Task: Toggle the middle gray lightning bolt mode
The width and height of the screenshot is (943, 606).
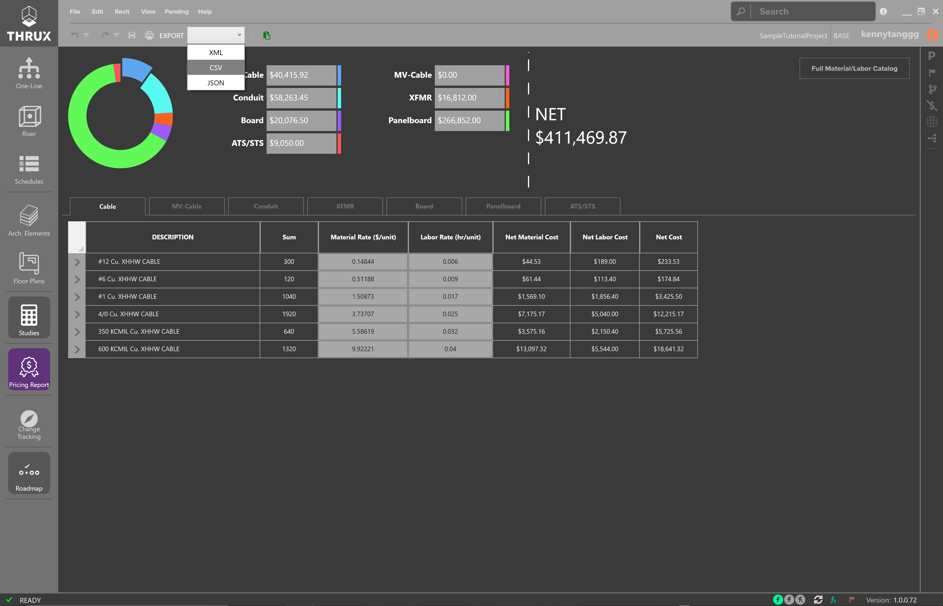Action: [x=789, y=600]
